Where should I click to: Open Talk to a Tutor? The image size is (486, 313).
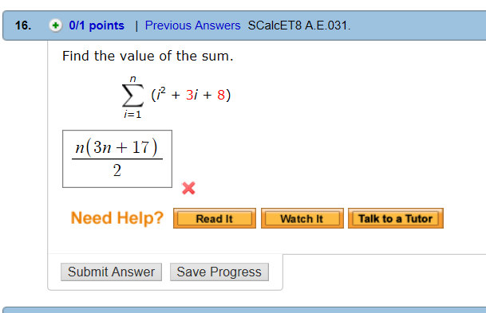396,218
